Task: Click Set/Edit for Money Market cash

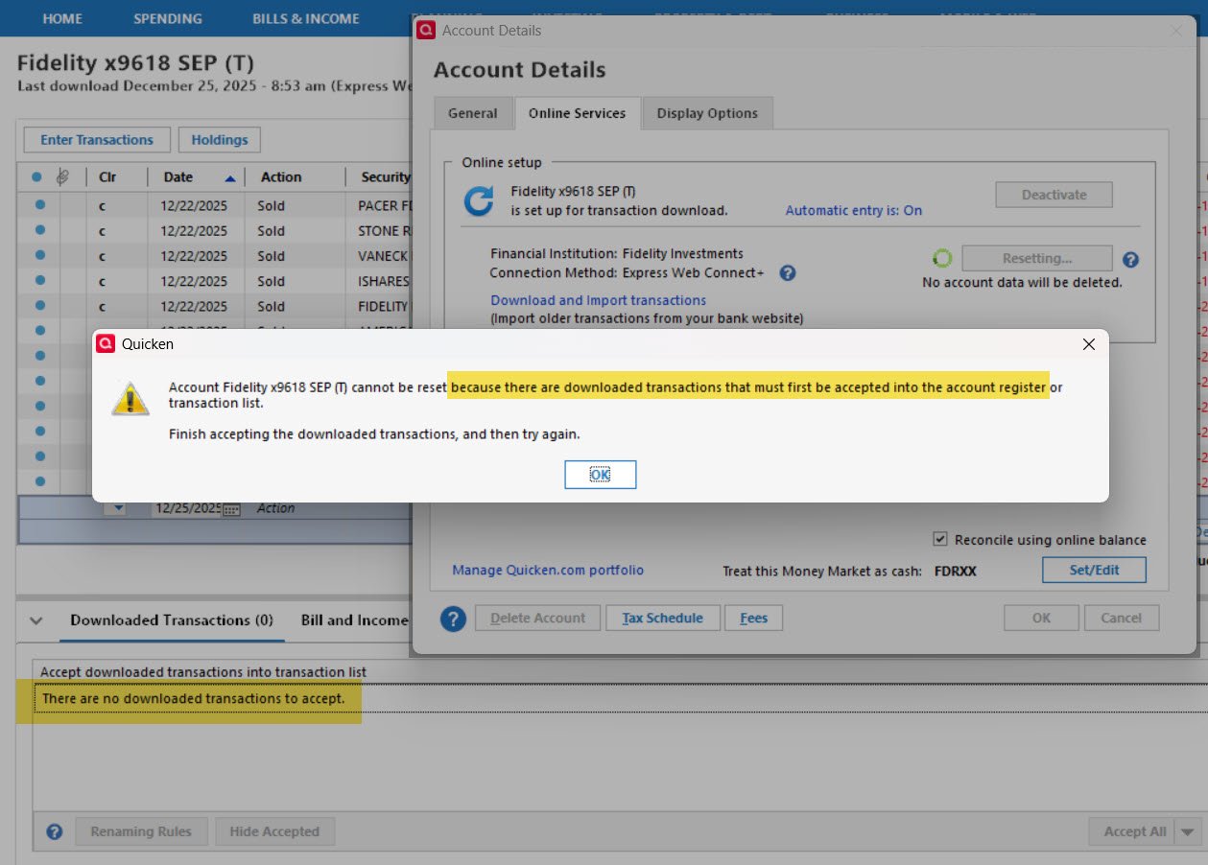Action: click(1094, 570)
